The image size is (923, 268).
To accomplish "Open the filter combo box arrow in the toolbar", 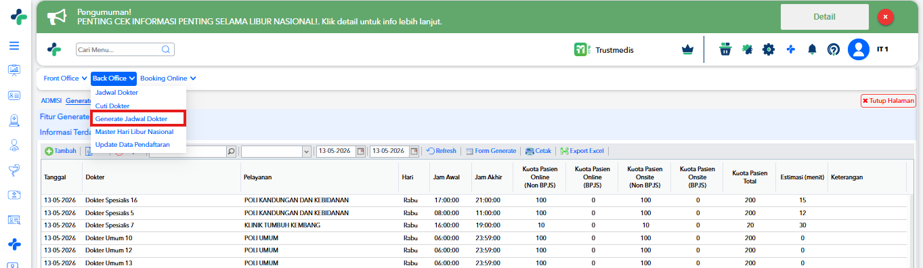I will [x=306, y=151].
